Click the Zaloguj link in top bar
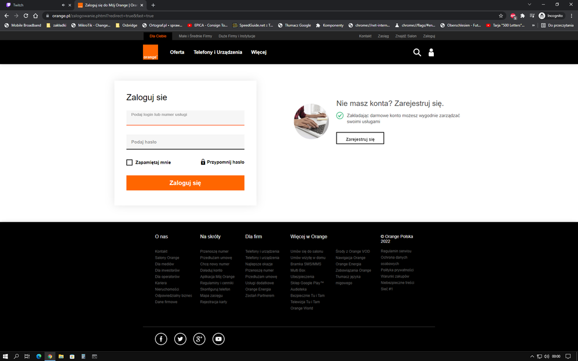The image size is (578, 361). (x=429, y=36)
